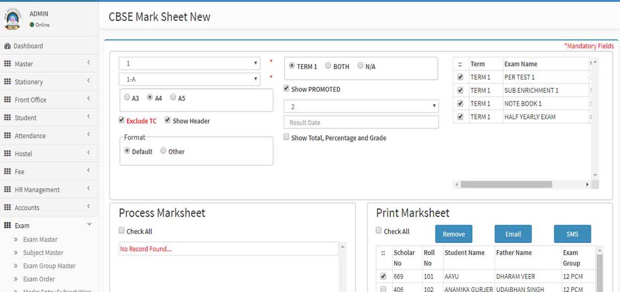The width and height of the screenshot is (620, 292).
Task: Click the double-arrow icon beside Exam Group Master
Action: [16, 266]
